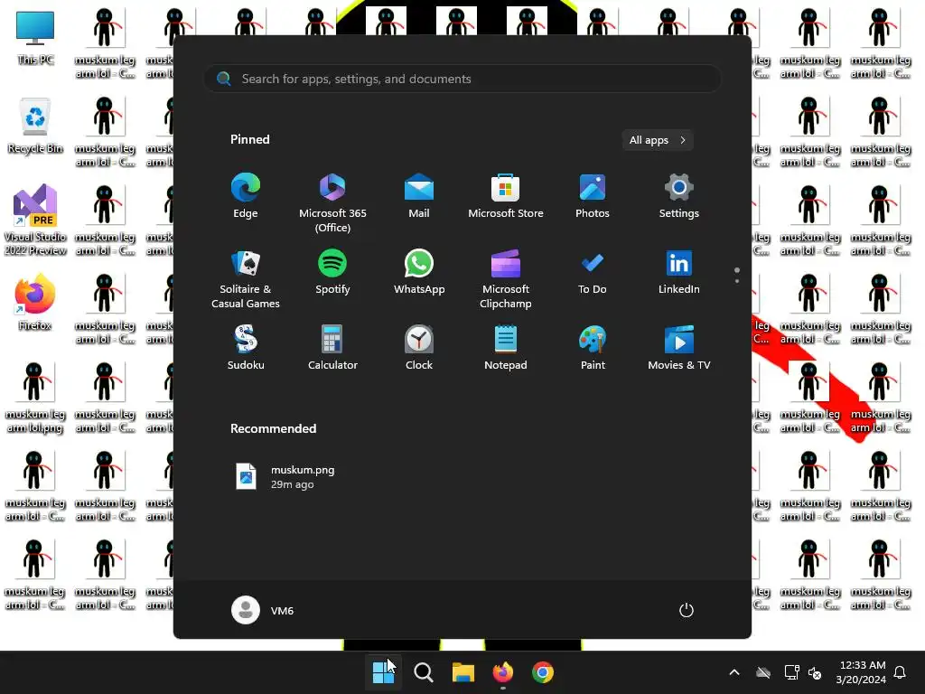This screenshot has width=925, height=694.
Task: Go to next pinned apps page dot
Action: pyautogui.click(x=737, y=281)
